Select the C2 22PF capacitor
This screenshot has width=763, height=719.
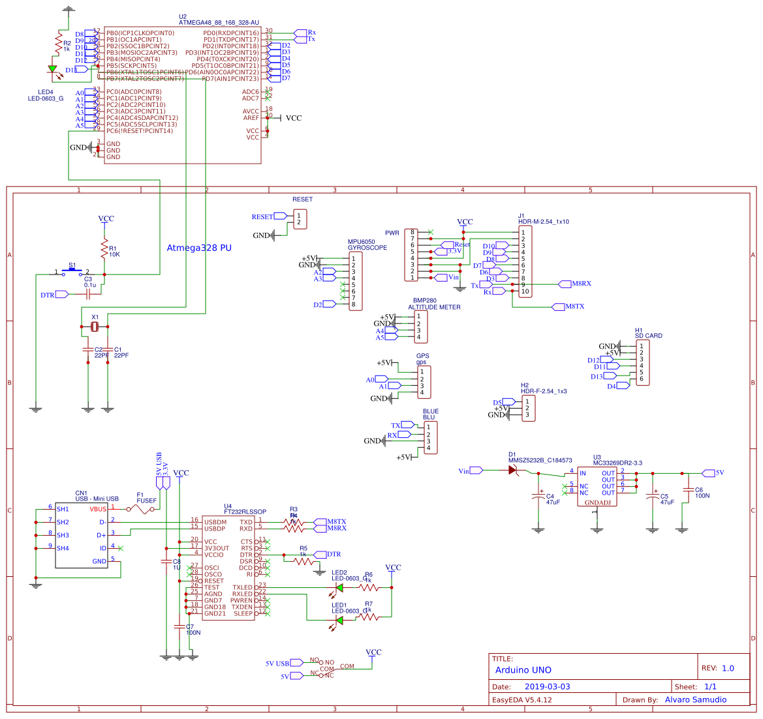pos(88,349)
